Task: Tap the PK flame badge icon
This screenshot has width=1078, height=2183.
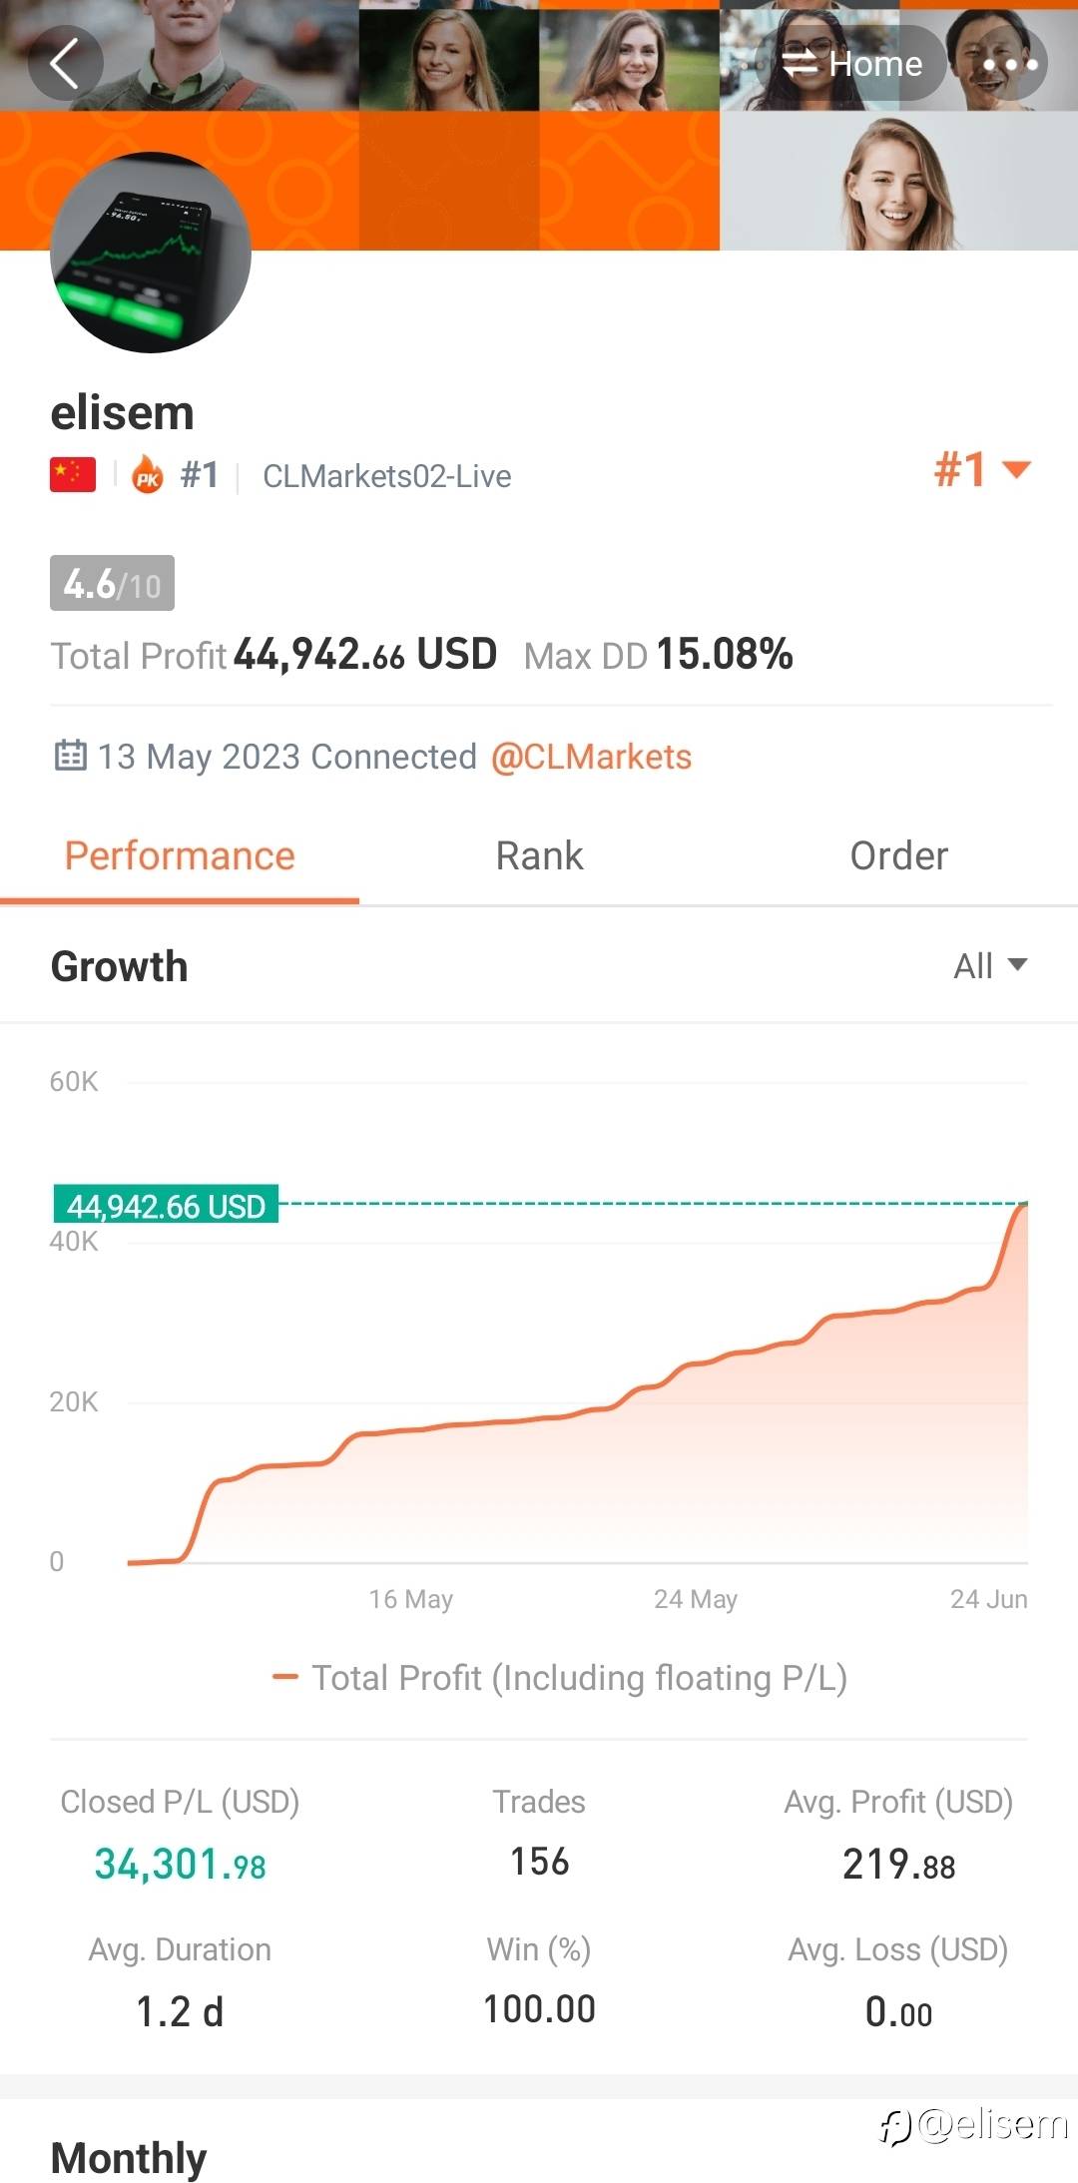Action: [x=148, y=475]
